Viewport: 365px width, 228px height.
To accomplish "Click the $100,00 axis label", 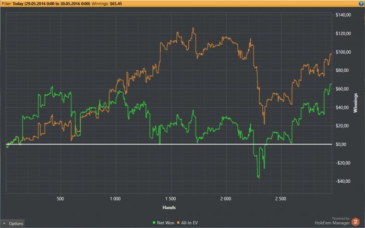I will tap(343, 52).
